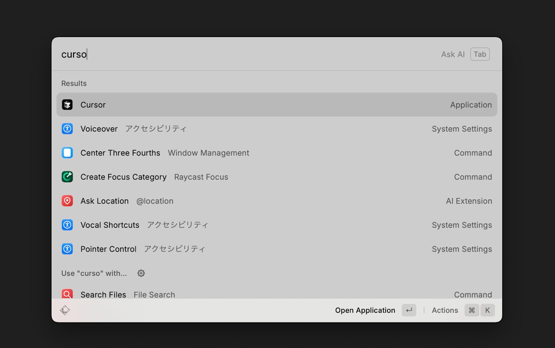
Task: Click into the search field containing "curso"
Action: pos(245,54)
